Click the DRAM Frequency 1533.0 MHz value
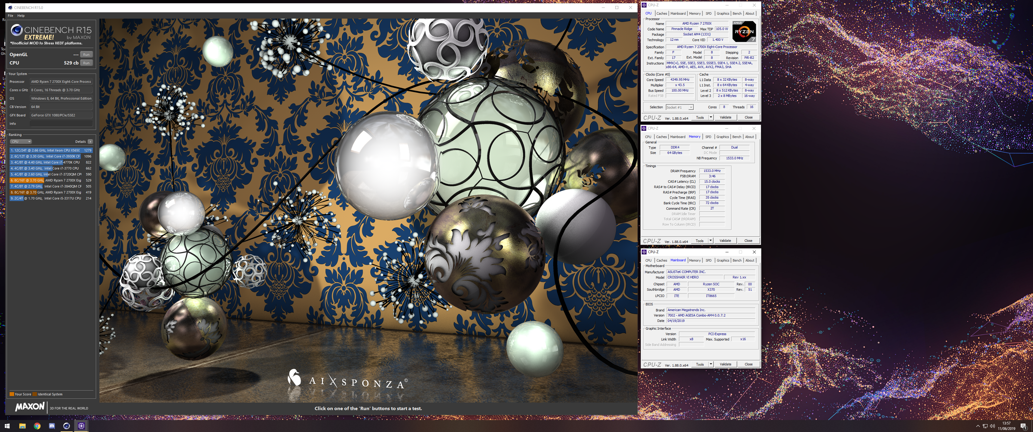This screenshot has height=432, width=1033. [712, 171]
